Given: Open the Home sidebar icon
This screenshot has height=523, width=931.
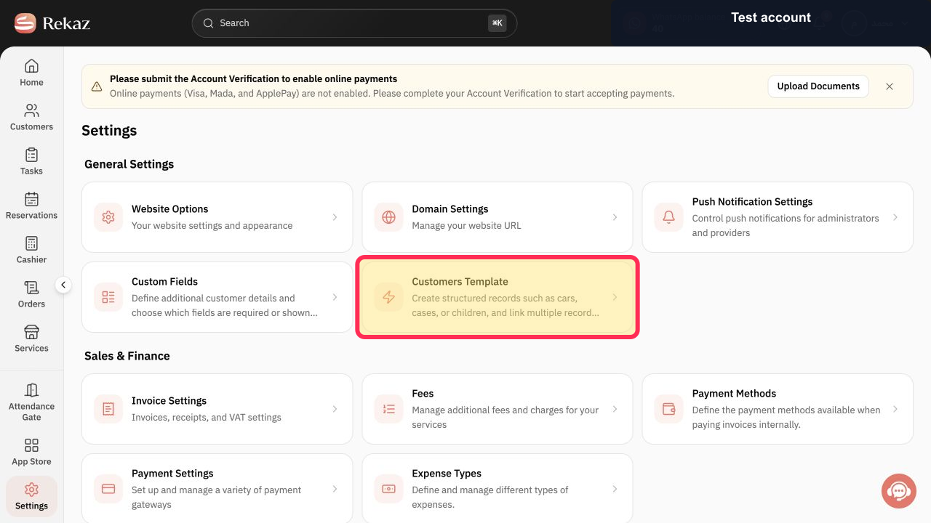Looking at the screenshot, I should [x=31, y=66].
